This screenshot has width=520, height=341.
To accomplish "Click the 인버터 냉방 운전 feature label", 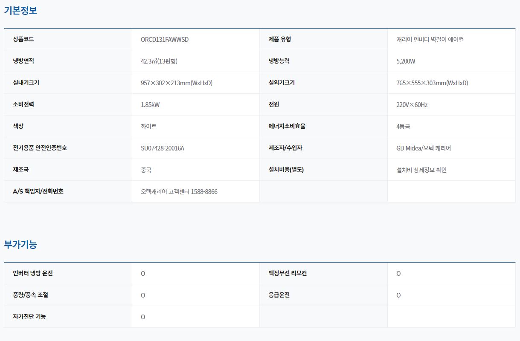I will tap(33, 273).
